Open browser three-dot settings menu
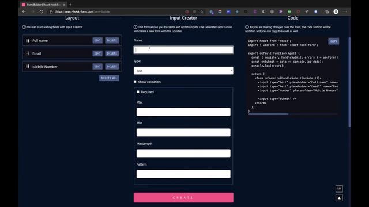This screenshot has width=369, height=207. [x=345, y=11]
